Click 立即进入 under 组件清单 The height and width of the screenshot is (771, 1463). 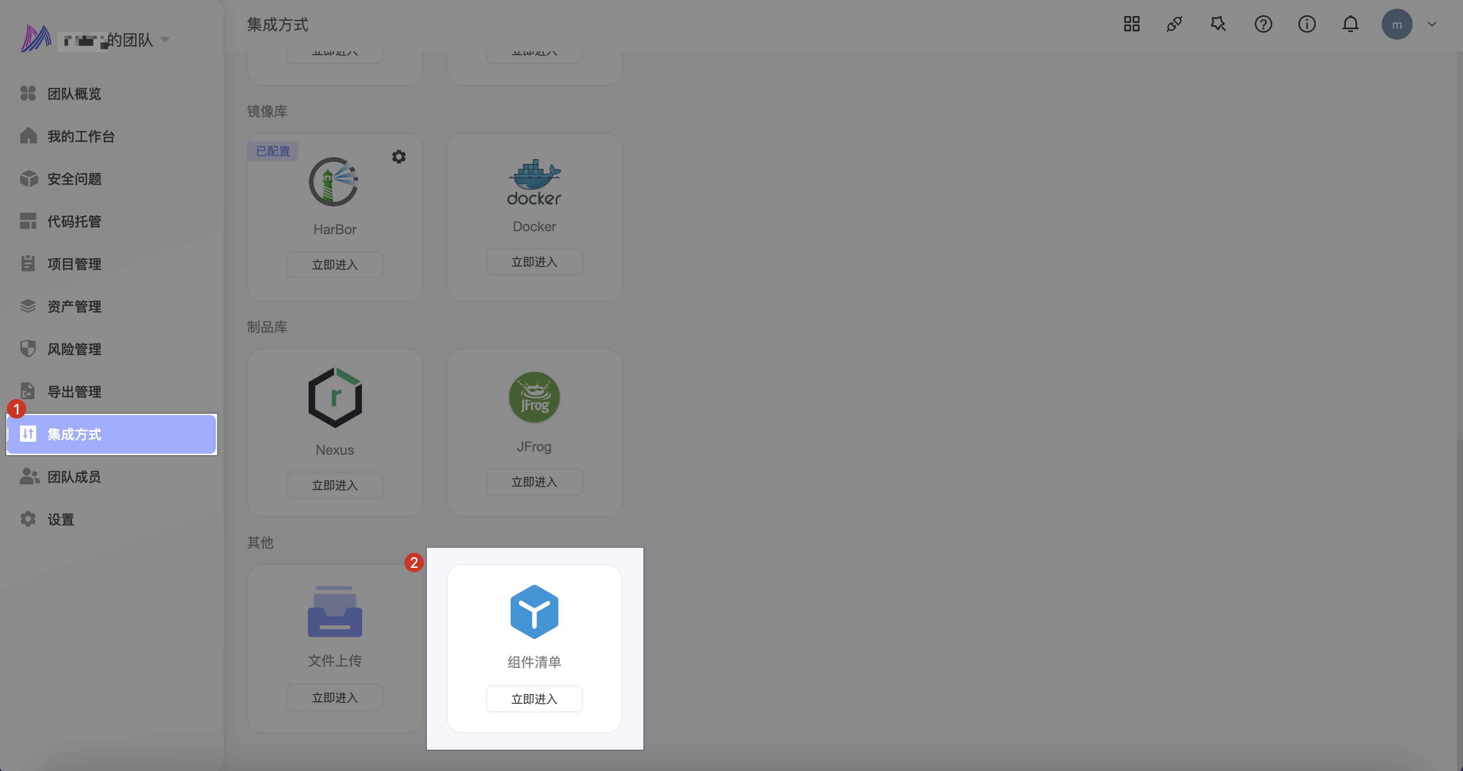pos(534,699)
